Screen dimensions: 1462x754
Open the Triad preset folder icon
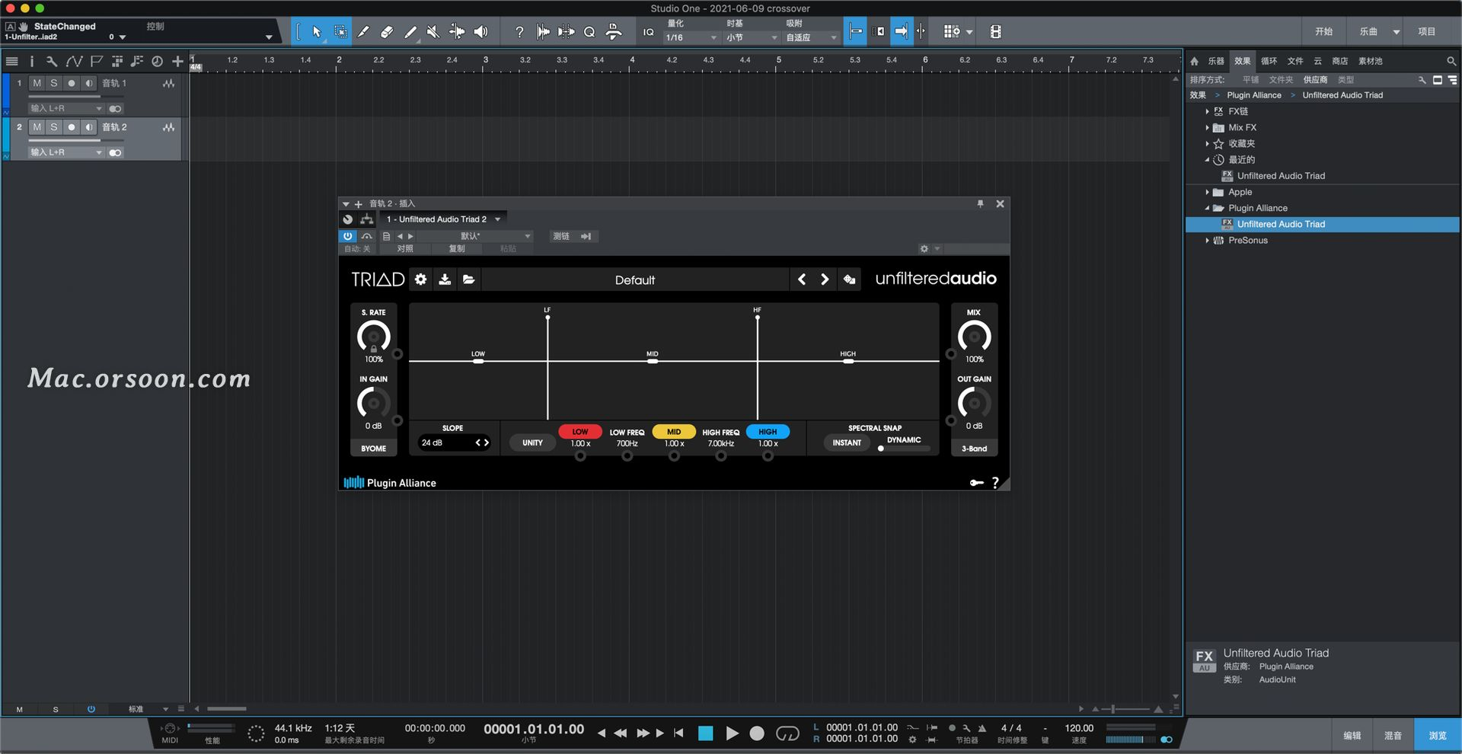[x=469, y=280]
